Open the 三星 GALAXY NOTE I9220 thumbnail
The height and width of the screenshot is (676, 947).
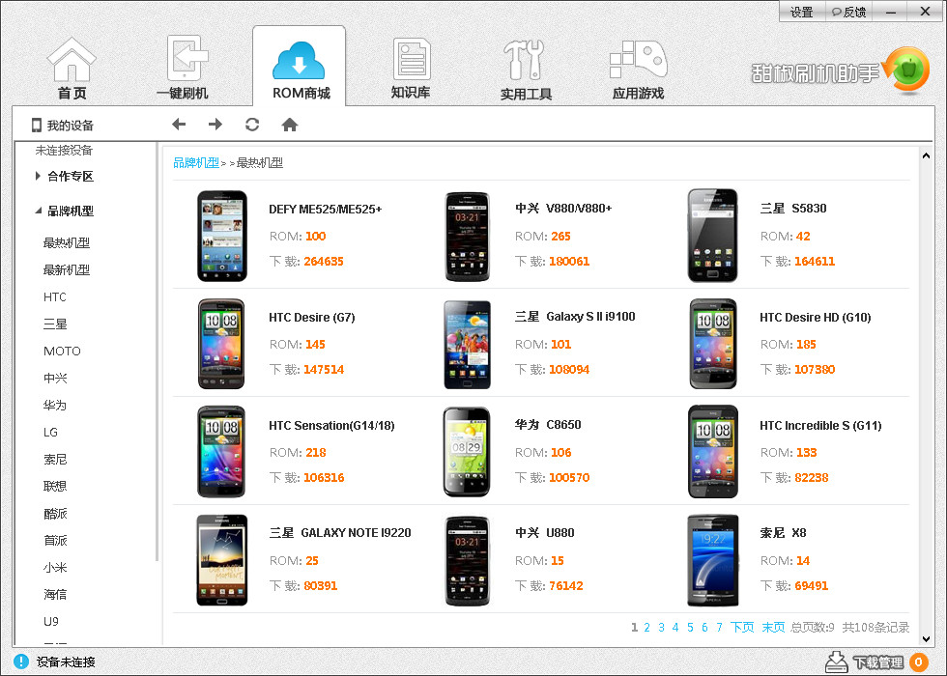click(x=221, y=560)
